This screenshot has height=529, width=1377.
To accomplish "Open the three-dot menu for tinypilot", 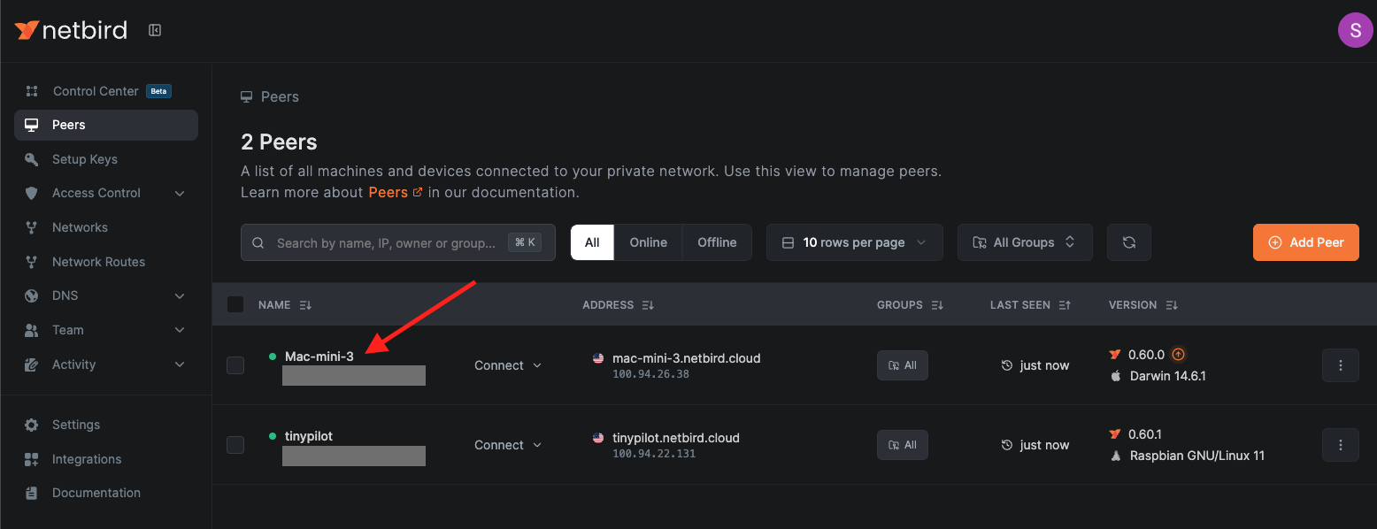I will [x=1340, y=444].
